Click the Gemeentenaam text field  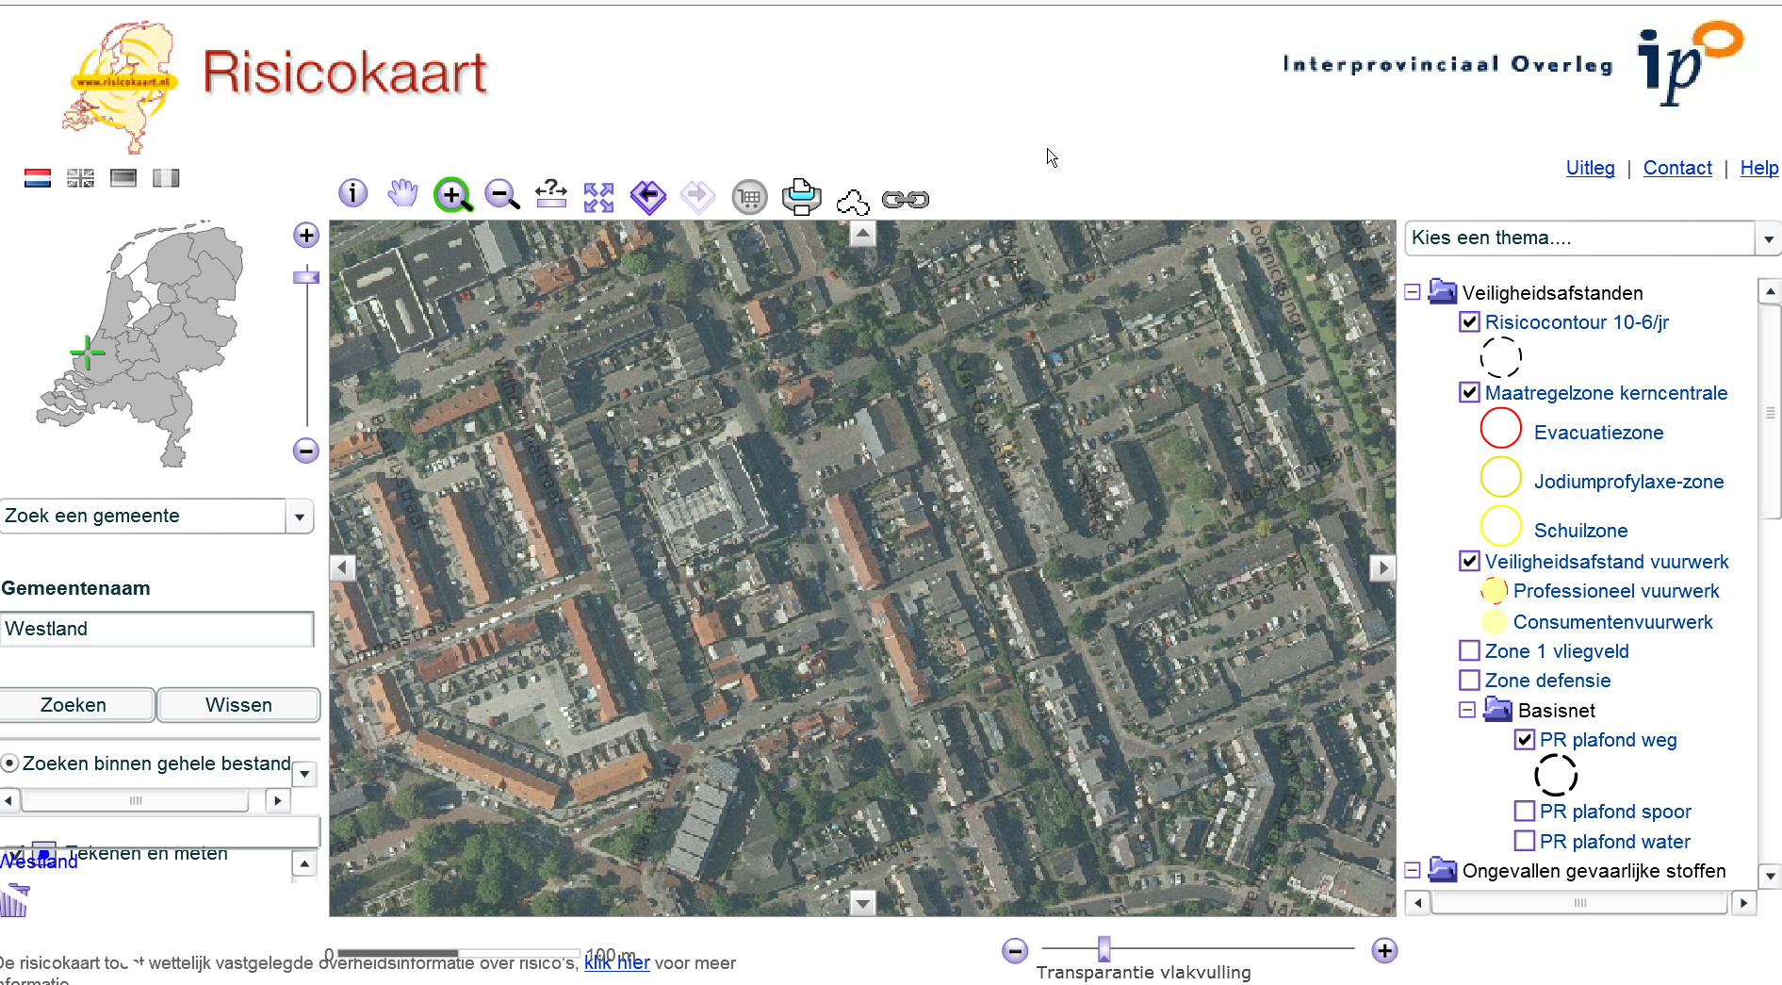click(x=156, y=629)
